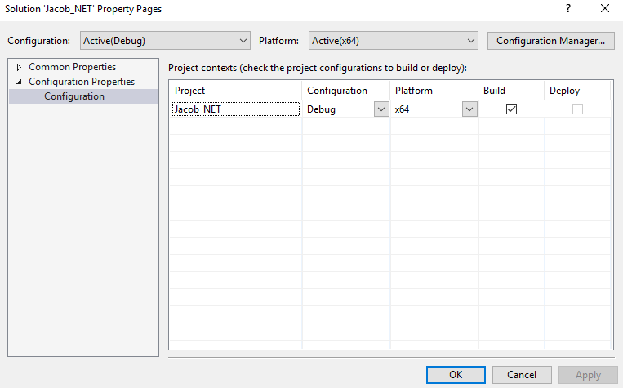Collapse the Configuration Properties tree arrow
This screenshot has height=388, width=623.
coord(19,82)
